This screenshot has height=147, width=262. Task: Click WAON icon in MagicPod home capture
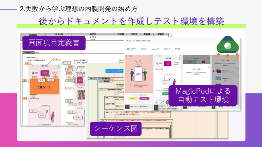tap(176, 63)
